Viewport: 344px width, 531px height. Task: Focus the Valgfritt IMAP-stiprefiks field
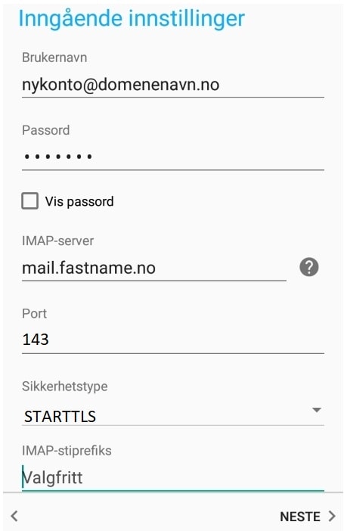[172, 478]
